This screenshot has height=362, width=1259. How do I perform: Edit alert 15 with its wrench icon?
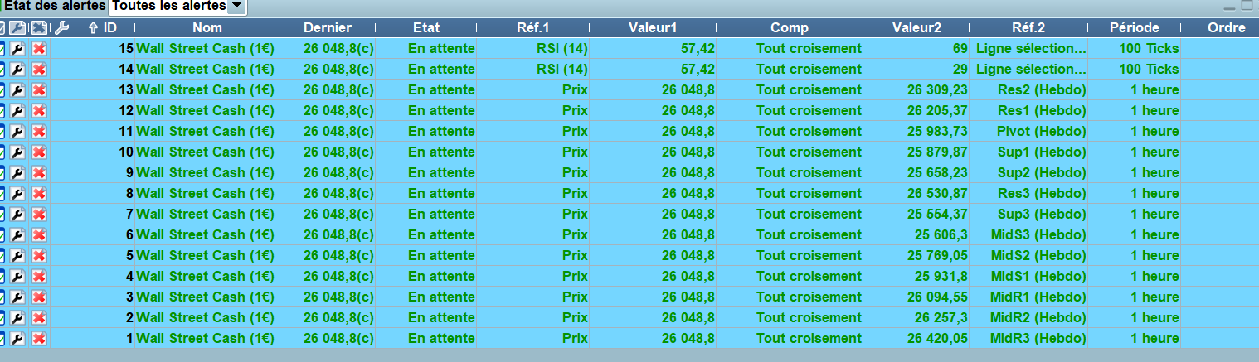pos(17,49)
